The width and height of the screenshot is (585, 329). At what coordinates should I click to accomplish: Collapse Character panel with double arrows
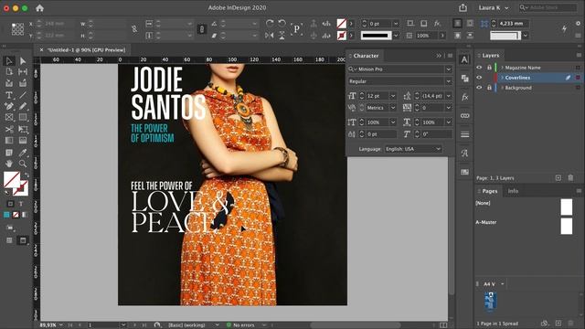pyautogui.click(x=439, y=56)
